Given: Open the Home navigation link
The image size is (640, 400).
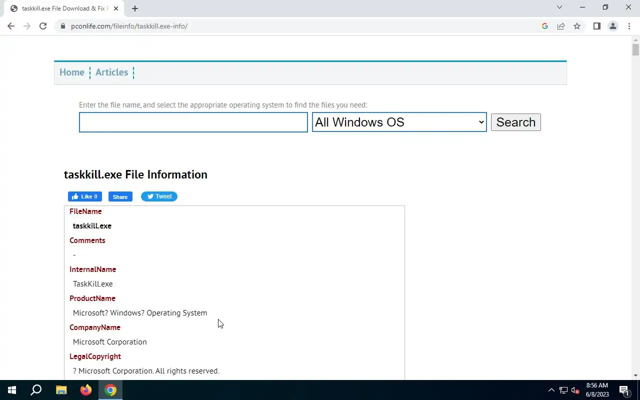Looking at the screenshot, I should click(72, 72).
